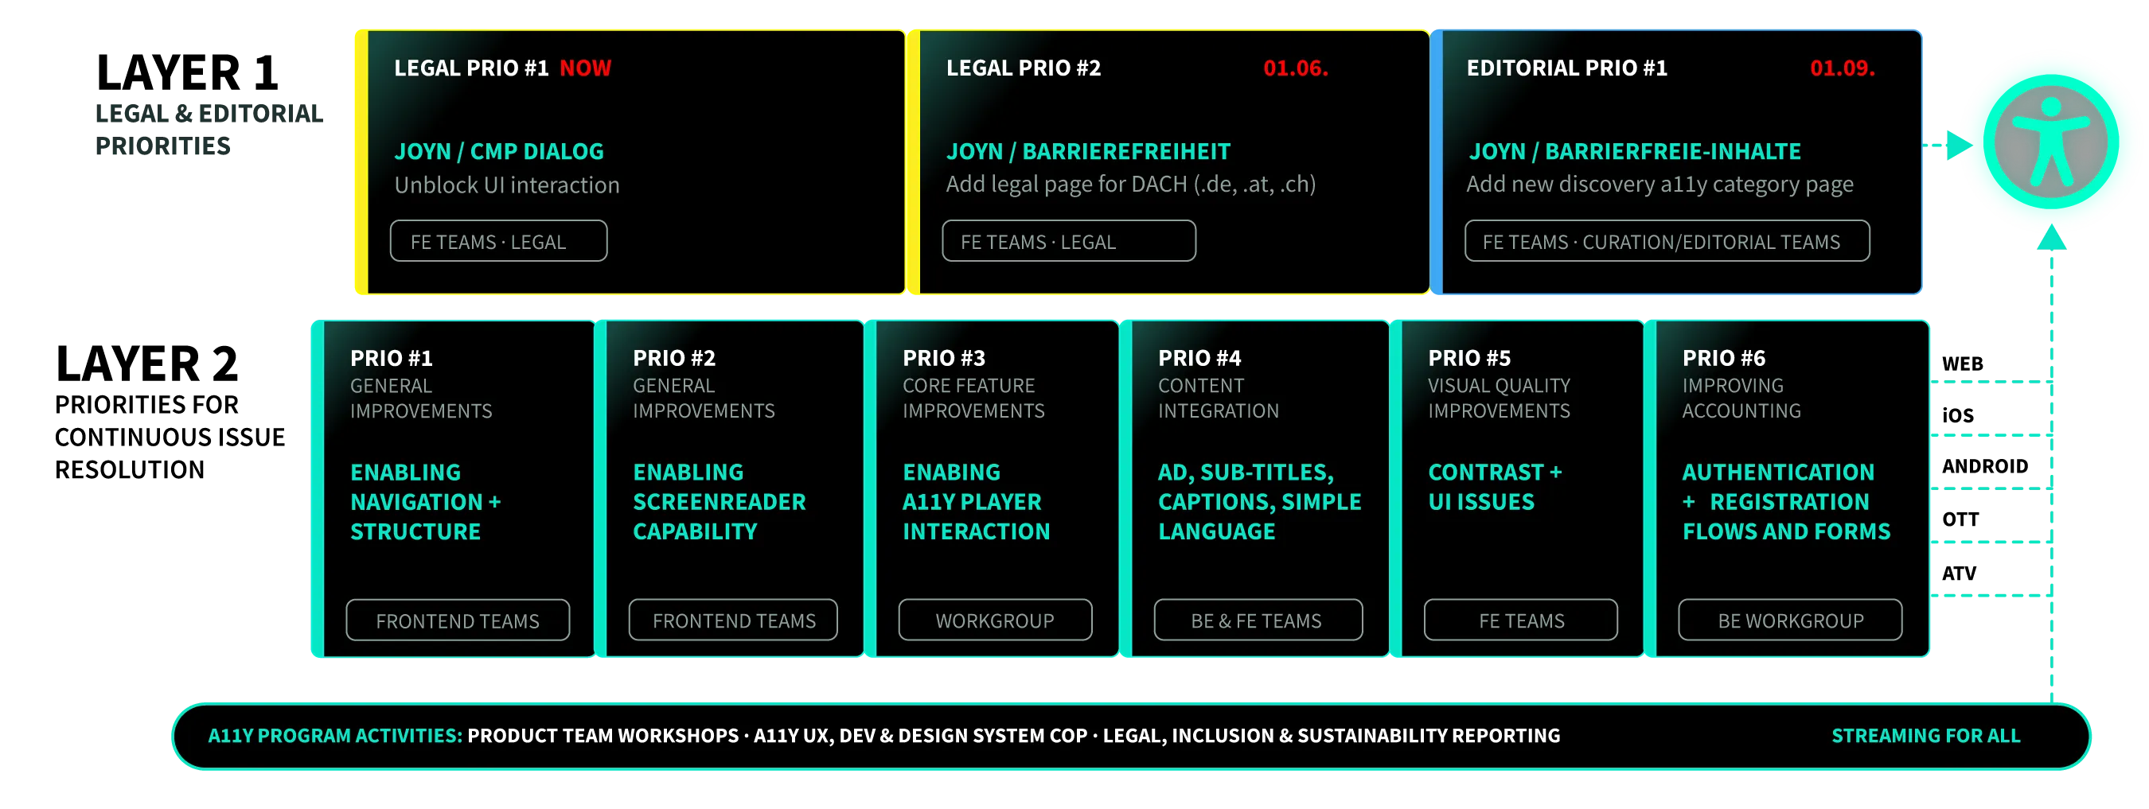Click the teal accessibility figure icon

2050,142
